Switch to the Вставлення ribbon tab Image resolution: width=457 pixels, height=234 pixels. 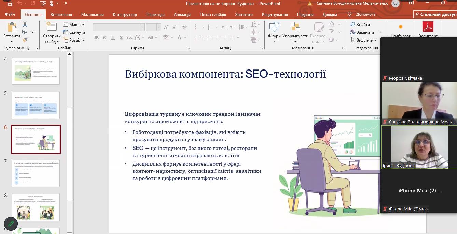coord(61,15)
